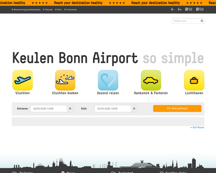
Task: Click the Vluchten label
Action: (x=22, y=93)
